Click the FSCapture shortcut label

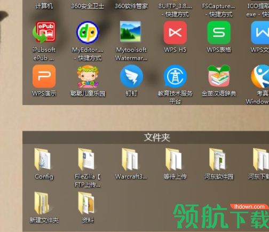219,10
